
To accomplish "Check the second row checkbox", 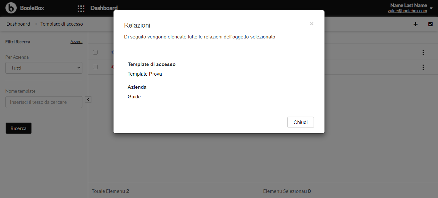I will pos(95,67).
